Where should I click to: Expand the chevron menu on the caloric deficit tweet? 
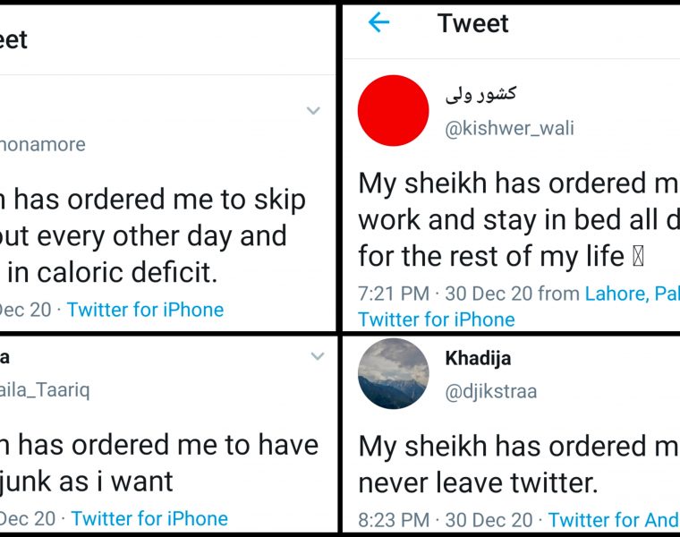[313, 111]
